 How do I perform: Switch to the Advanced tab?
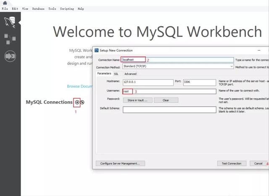(x=130, y=74)
